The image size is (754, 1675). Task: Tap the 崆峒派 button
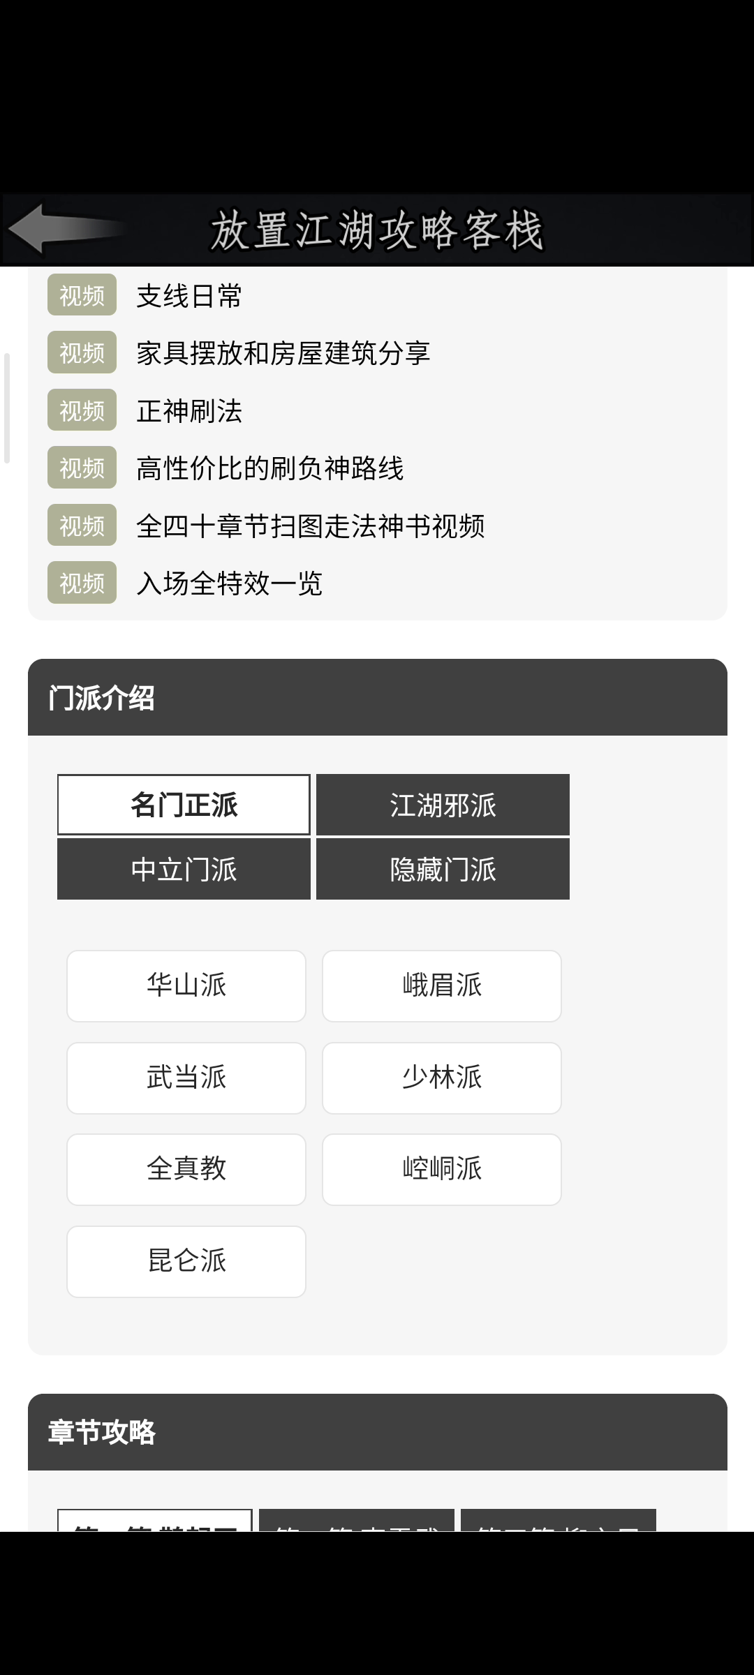[442, 1169]
